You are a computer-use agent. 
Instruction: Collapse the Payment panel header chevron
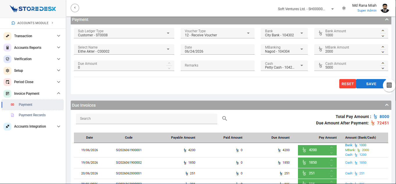click(387, 19)
